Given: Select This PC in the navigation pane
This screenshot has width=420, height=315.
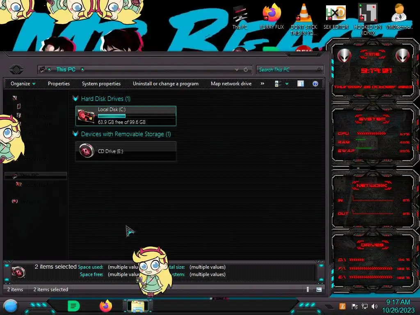Looking at the screenshot, I should [36, 176].
